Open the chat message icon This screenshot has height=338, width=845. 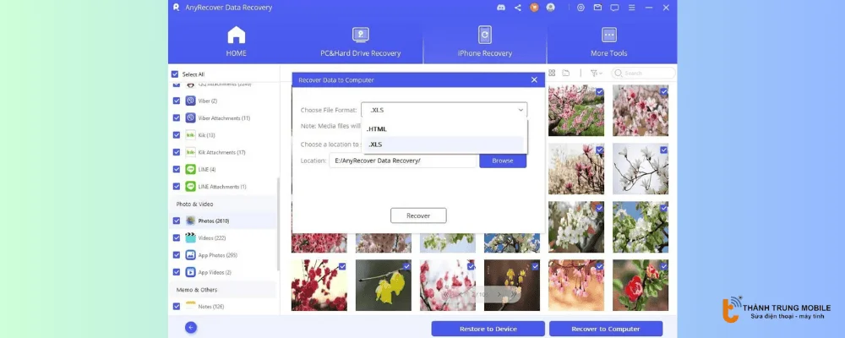pos(614,8)
